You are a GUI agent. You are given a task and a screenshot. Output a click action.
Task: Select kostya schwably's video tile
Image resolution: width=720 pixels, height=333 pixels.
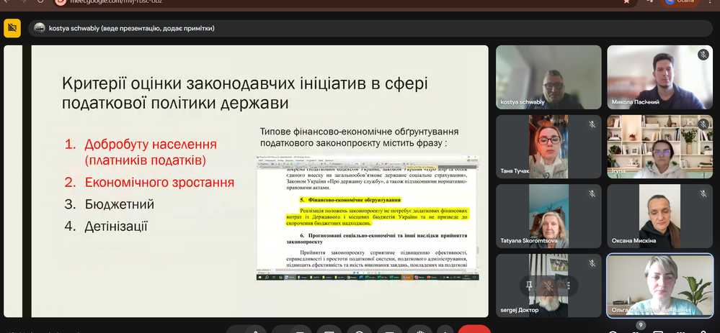click(548, 77)
